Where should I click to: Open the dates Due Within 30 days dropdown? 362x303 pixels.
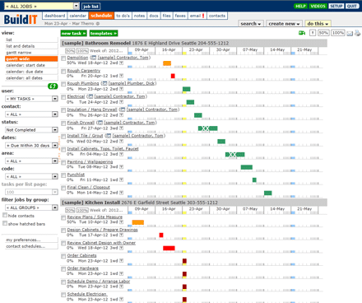31,146
